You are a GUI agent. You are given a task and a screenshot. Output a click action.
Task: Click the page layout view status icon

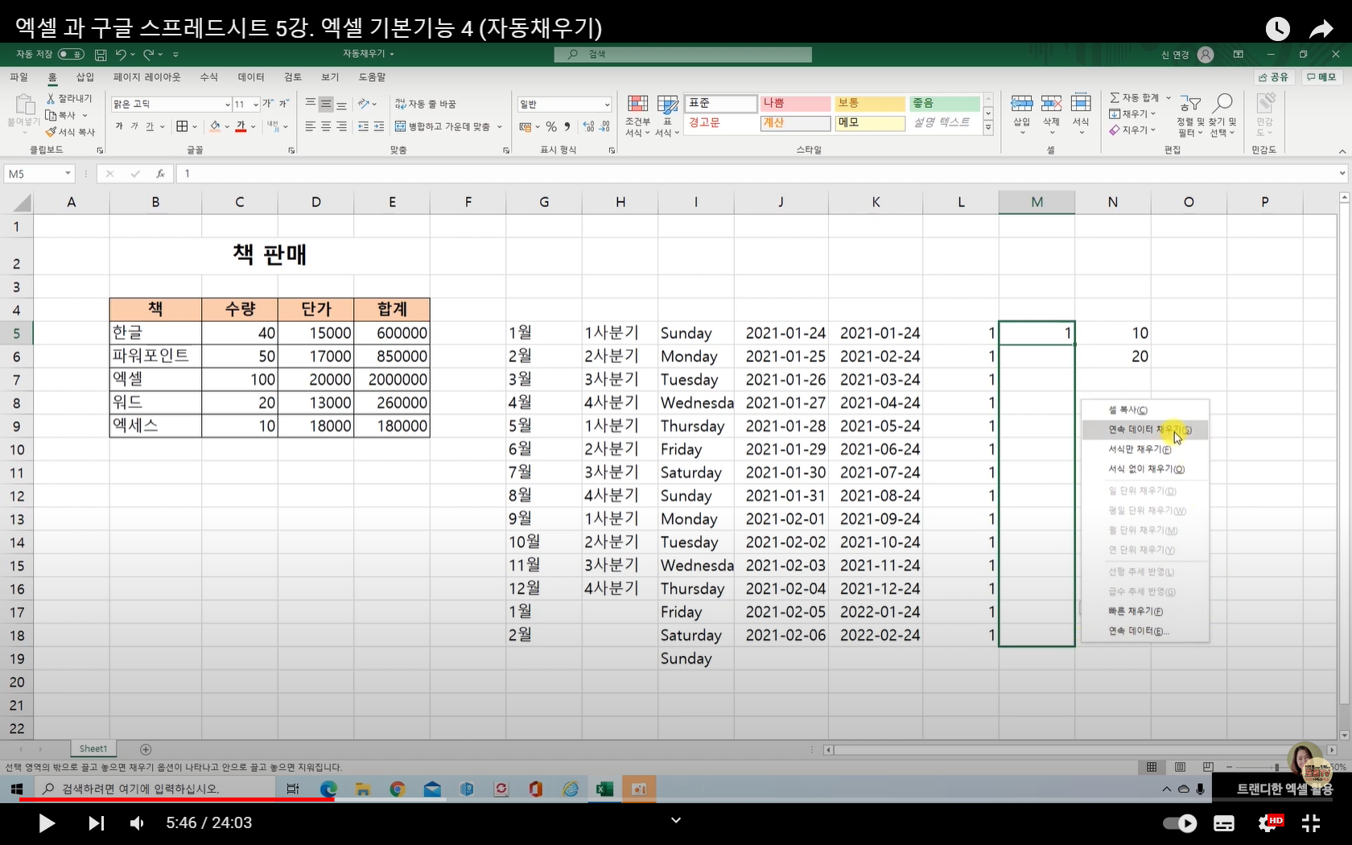coord(1180,767)
